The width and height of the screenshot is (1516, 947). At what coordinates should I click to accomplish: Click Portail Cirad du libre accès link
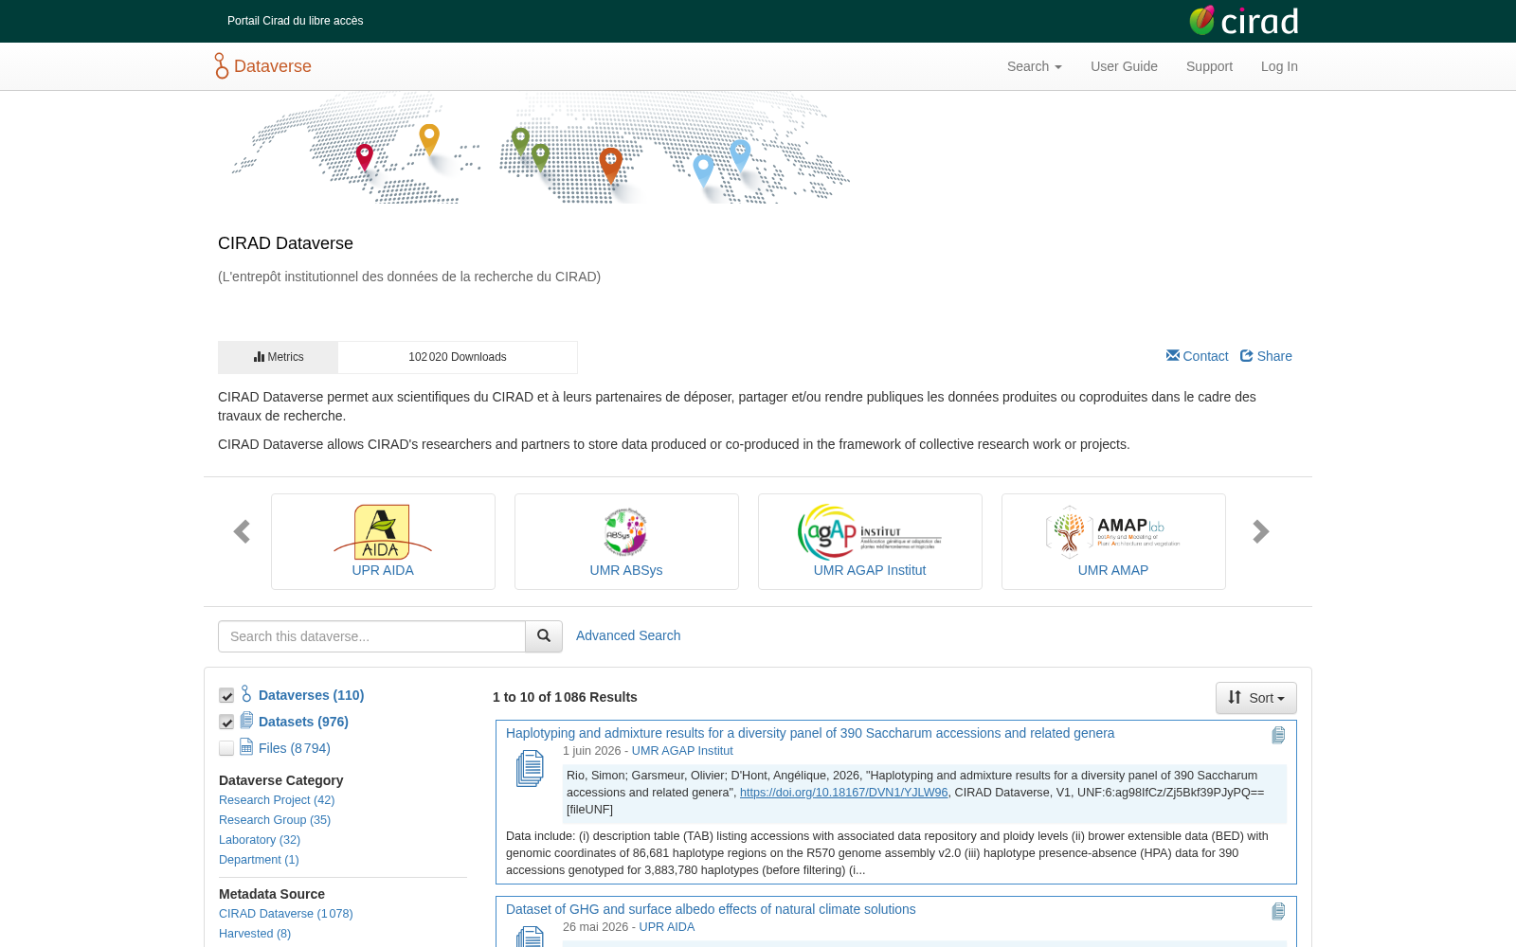click(x=295, y=21)
